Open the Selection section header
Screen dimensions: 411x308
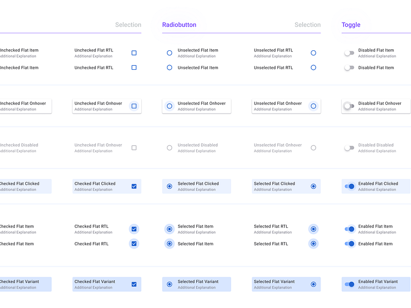pos(128,25)
